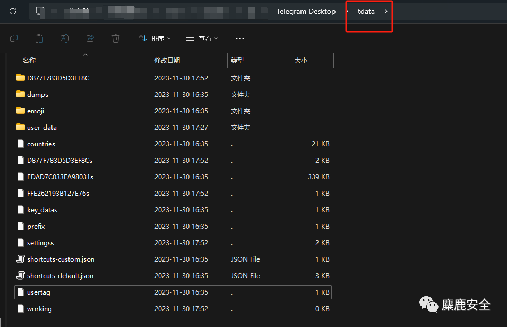The image size is (507, 327).
Task: Click the emoji folder icon
Action: point(21,111)
